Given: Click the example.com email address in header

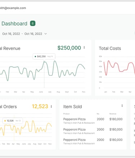Looking at the screenshot, I should (13, 8).
